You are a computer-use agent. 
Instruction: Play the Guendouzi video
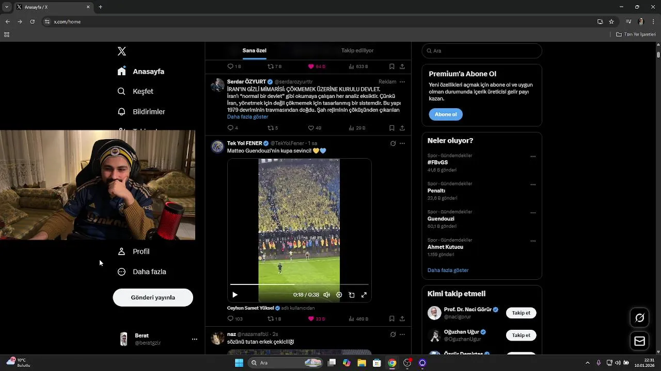[x=235, y=295]
